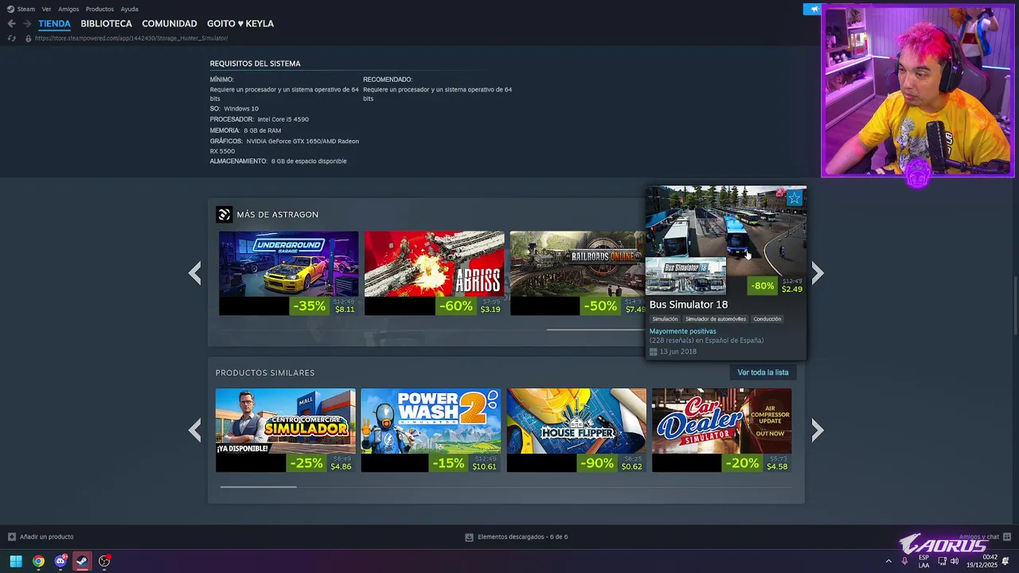The height and width of the screenshot is (573, 1019).
Task: Click the microphone icon in the system tray
Action: point(904,561)
